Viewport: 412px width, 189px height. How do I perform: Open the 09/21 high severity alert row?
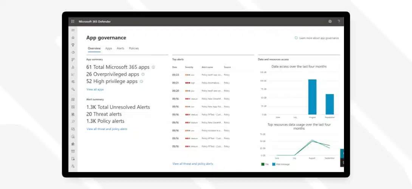click(x=201, y=83)
